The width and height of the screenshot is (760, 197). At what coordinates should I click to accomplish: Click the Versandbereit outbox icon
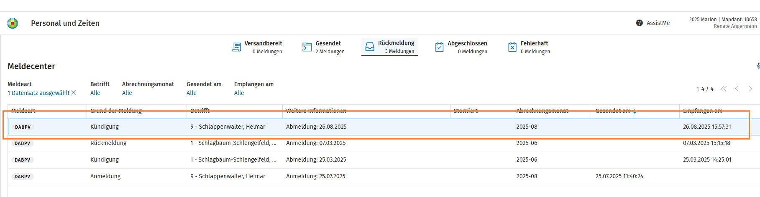(x=236, y=47)
